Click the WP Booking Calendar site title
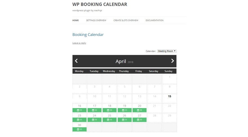248x137 pixels. pyautogui.click(x=100, y=5)
